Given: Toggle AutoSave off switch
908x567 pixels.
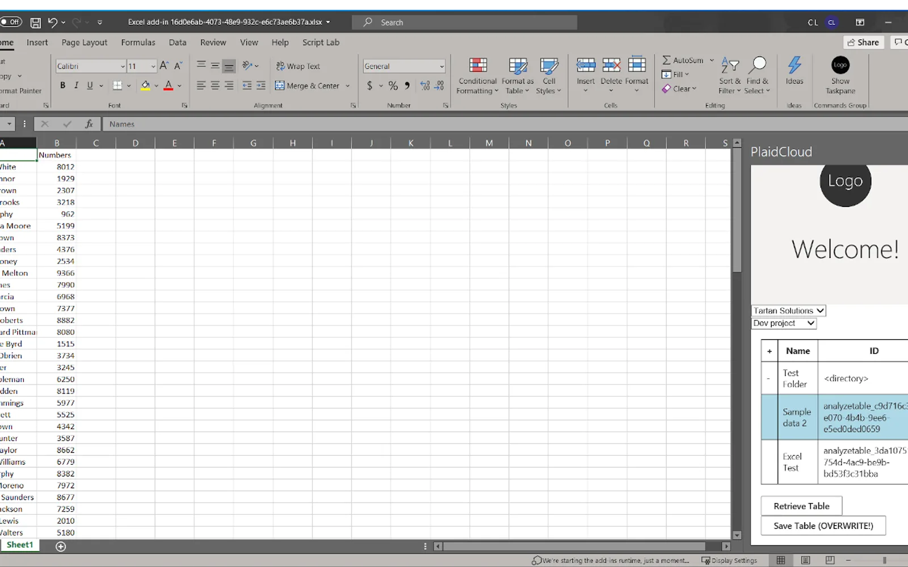Looking at the screenshot, I should pos(11,22).
